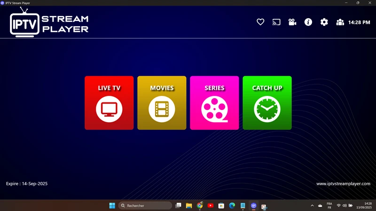The width and height of the screenshot is (376, 211).
Task: Open Task View on the taskbar
Action: (178, 205)
